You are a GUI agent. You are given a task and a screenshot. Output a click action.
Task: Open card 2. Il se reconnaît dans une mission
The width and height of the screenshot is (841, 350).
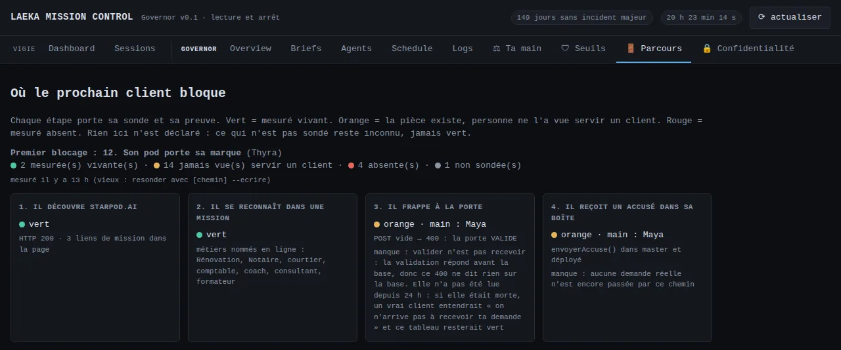273,267
